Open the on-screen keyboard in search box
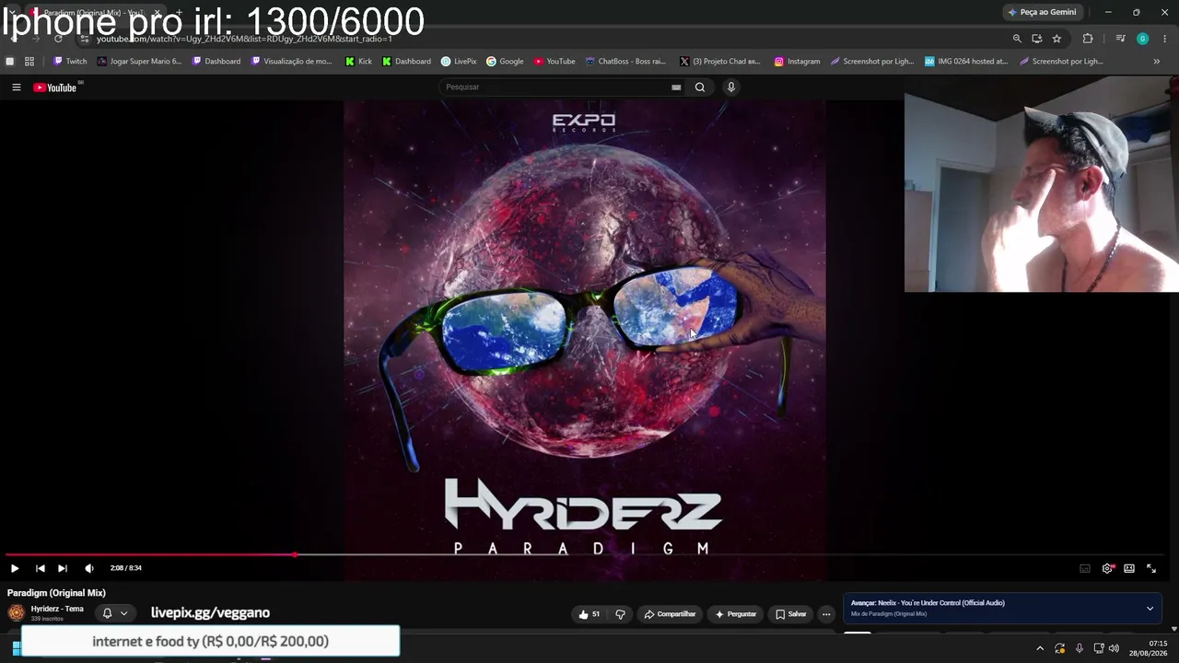 click(676, 87)
